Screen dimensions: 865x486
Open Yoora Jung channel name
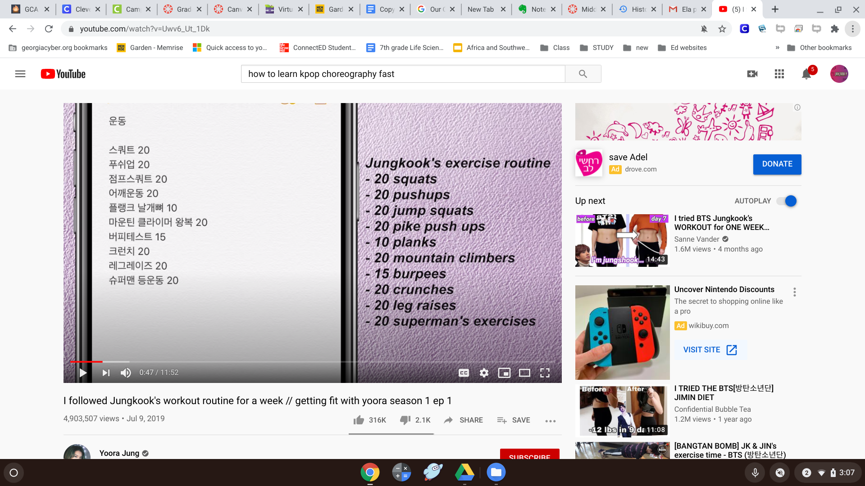(x=119, y=453)
